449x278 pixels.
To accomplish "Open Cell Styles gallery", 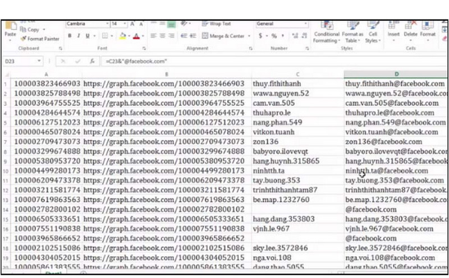I will point(373,33).
